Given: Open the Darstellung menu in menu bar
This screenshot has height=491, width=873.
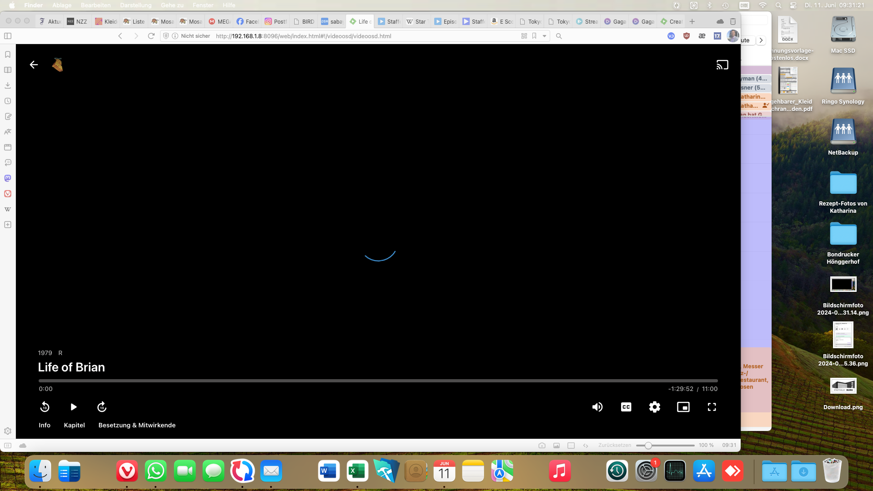Looking at the screenshot, I should coord(135,5).
